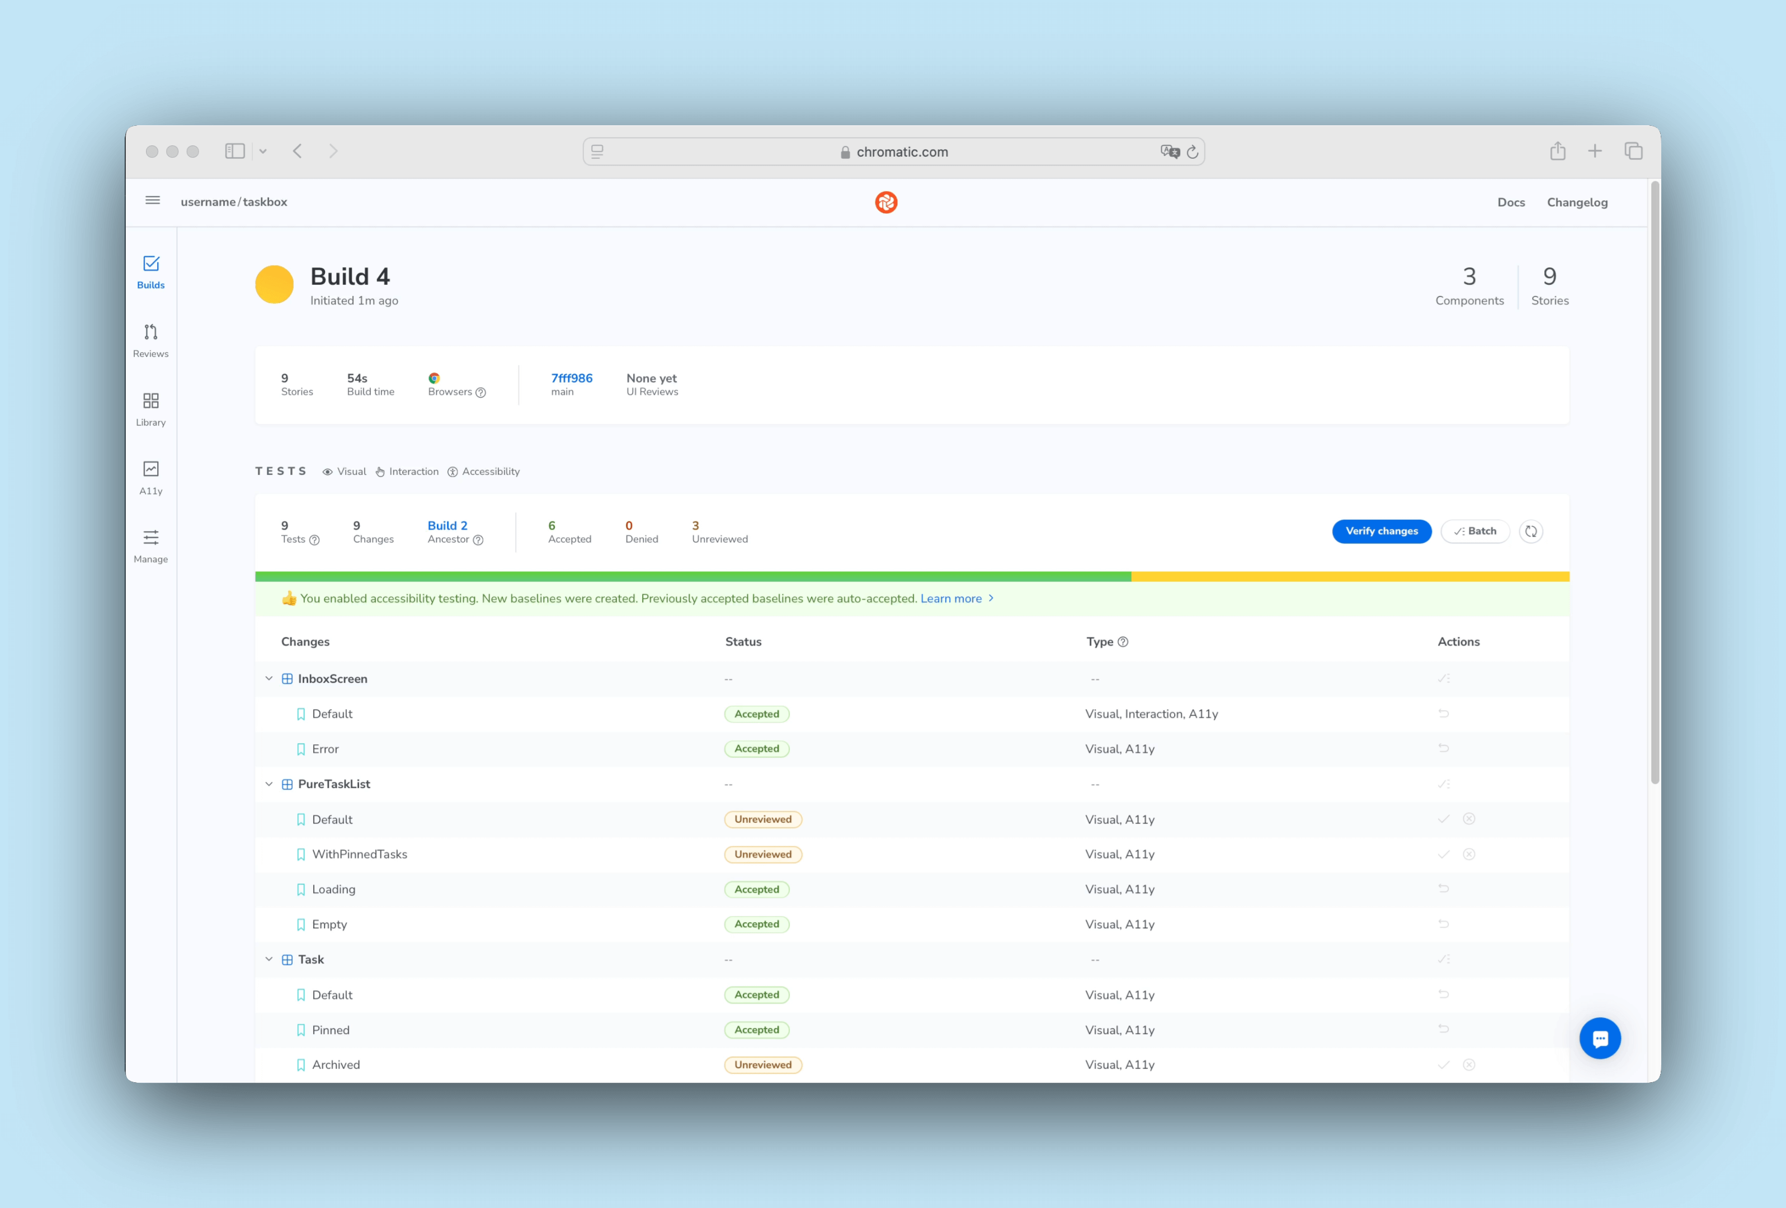The width and height of the screenshot is (1786, 1208).
Task: Click the Chromatic logo in the header
Action: [x=886, y=202]
